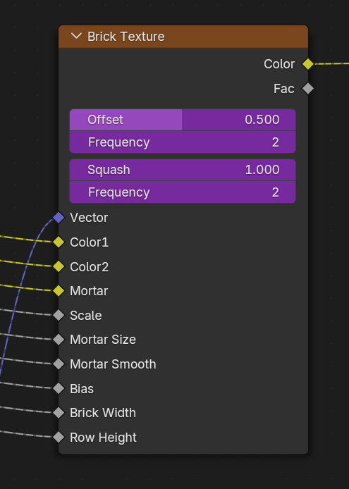Viewport: 349px width, 489px height.
Task: Click the Row Height label
Action: tap(103, 438)
